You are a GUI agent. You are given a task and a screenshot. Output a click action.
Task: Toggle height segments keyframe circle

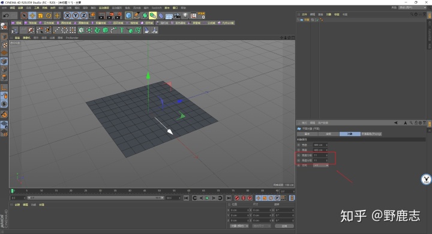coord(299,160)
